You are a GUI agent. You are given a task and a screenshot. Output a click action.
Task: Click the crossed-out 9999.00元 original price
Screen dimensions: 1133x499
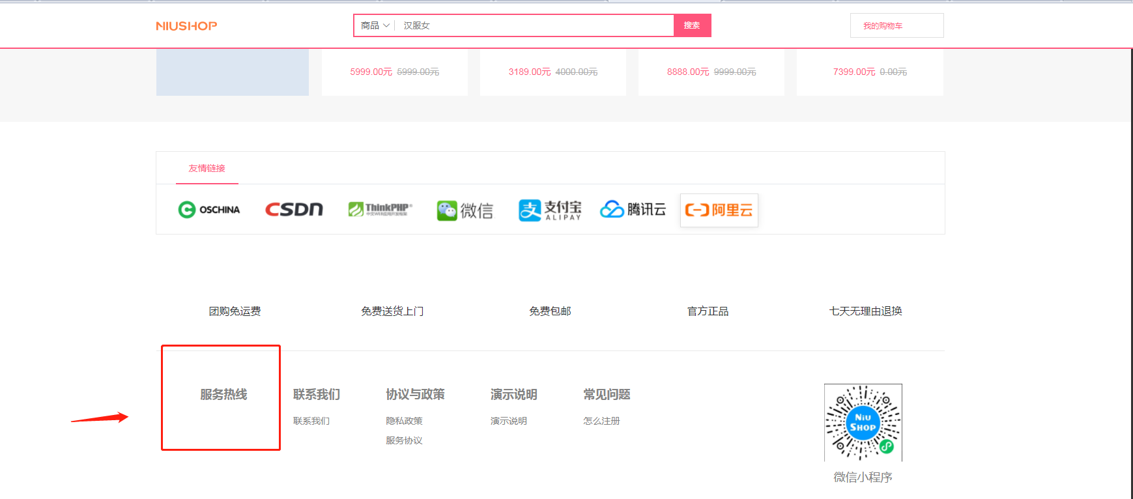coord(735,72)
